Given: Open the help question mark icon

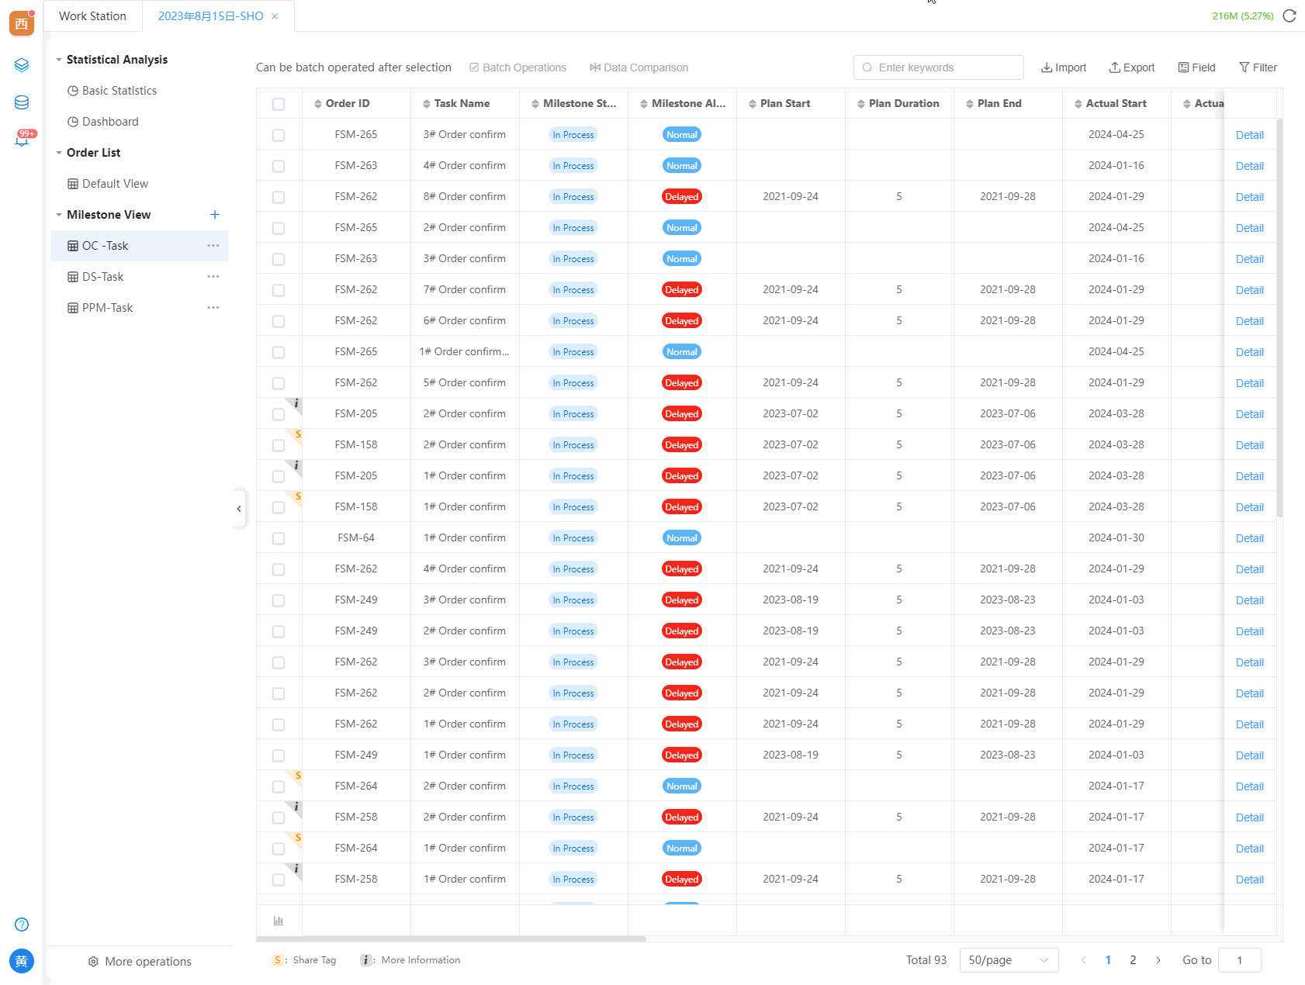Looking at the screenshot, I should pyautogui.click(x=22, y=925).
